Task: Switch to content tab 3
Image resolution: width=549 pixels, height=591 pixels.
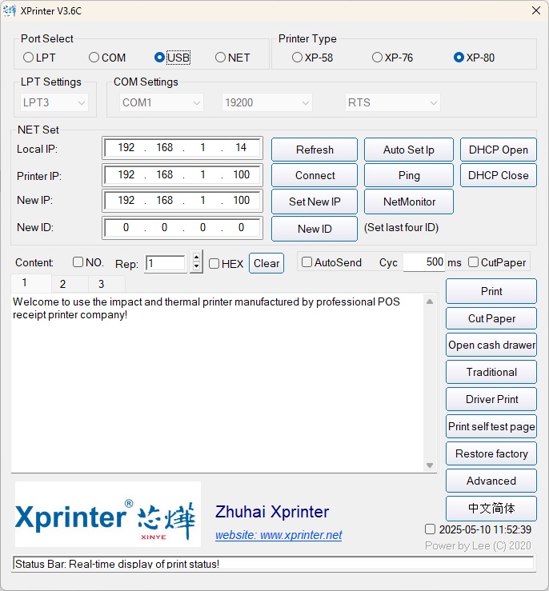Action: click(101, 284)
